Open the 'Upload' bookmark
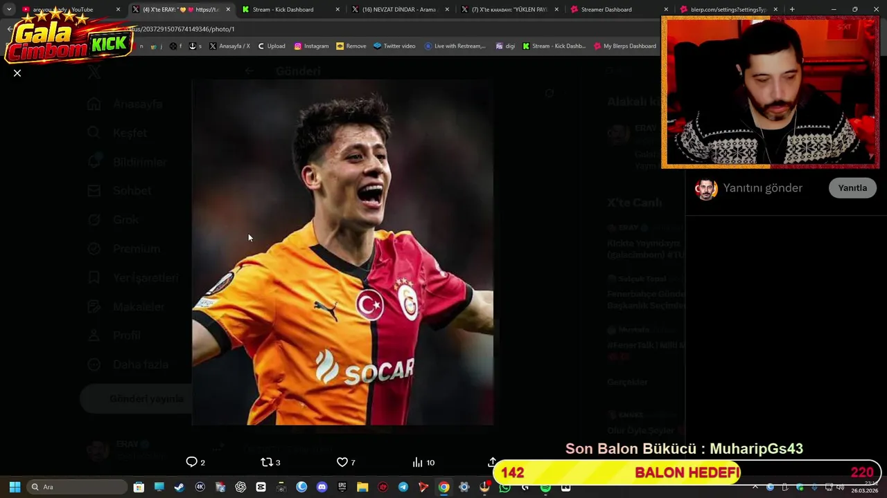This screenshot has height=498, width=887. (271, 46)
